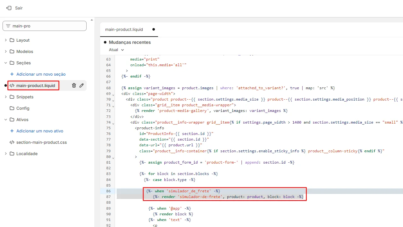This screenshot has height=227, width=403.
Task: Click the Sair exit button
Action: click(x=14, y=8)
